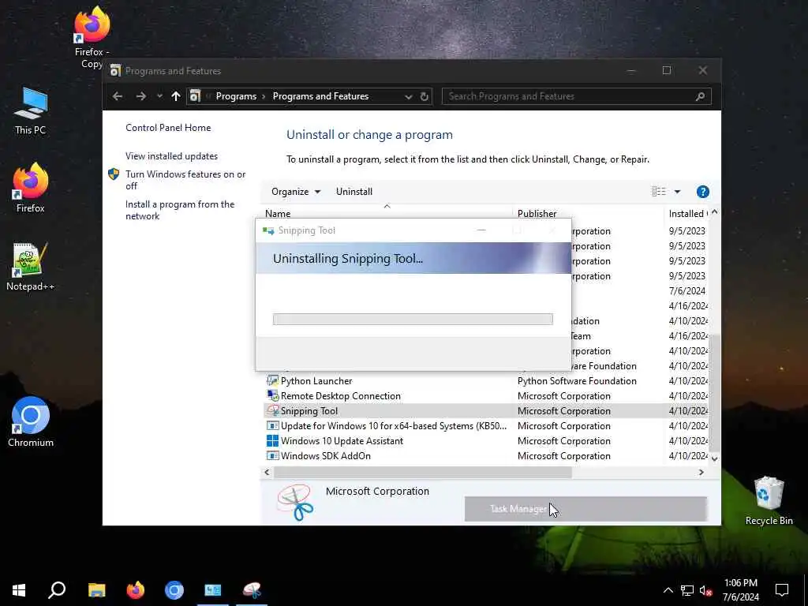Change view with the view icon

(659, 192)
